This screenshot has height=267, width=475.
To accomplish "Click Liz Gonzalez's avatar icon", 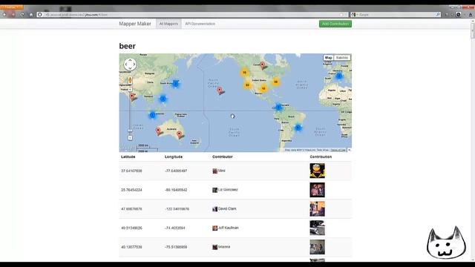I will pyautogui.click(x=214, y=190).
